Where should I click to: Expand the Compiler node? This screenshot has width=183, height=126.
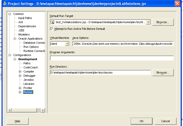[x=20, y=71]
